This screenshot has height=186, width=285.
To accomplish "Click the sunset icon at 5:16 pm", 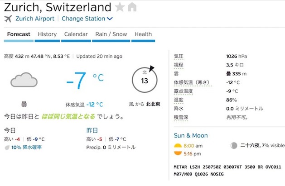I will [178, 153].
